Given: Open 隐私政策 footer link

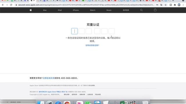Looking at the screenshot, I should pos(67,94).
